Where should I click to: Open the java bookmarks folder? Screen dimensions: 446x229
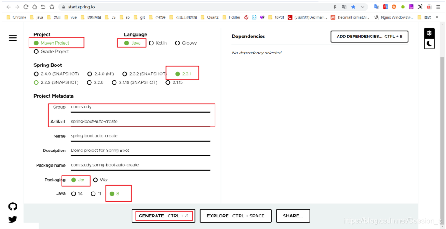37,17
